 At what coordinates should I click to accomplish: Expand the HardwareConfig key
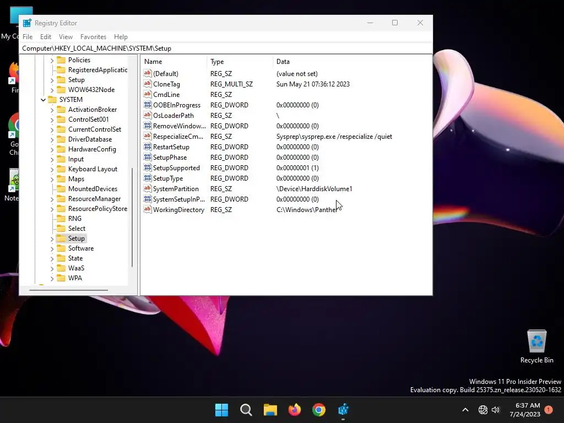(x=52, y=149)
